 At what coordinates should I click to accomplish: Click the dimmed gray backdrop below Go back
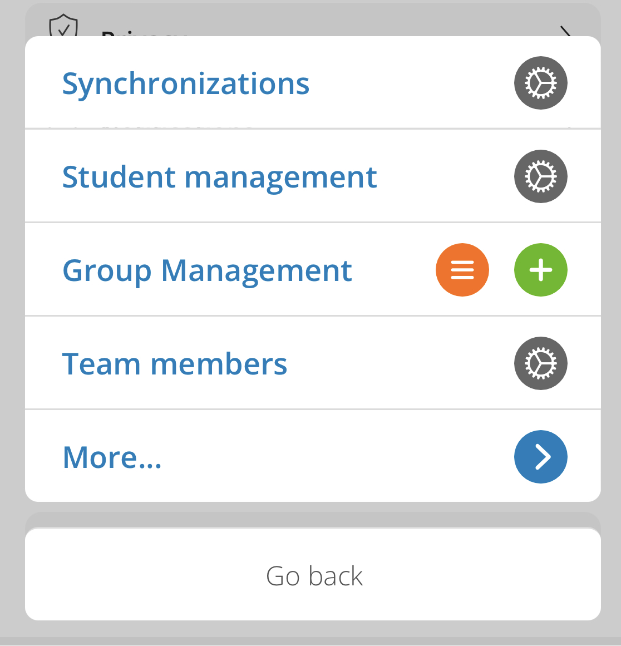pyautogui.click(x=310, y=633)
